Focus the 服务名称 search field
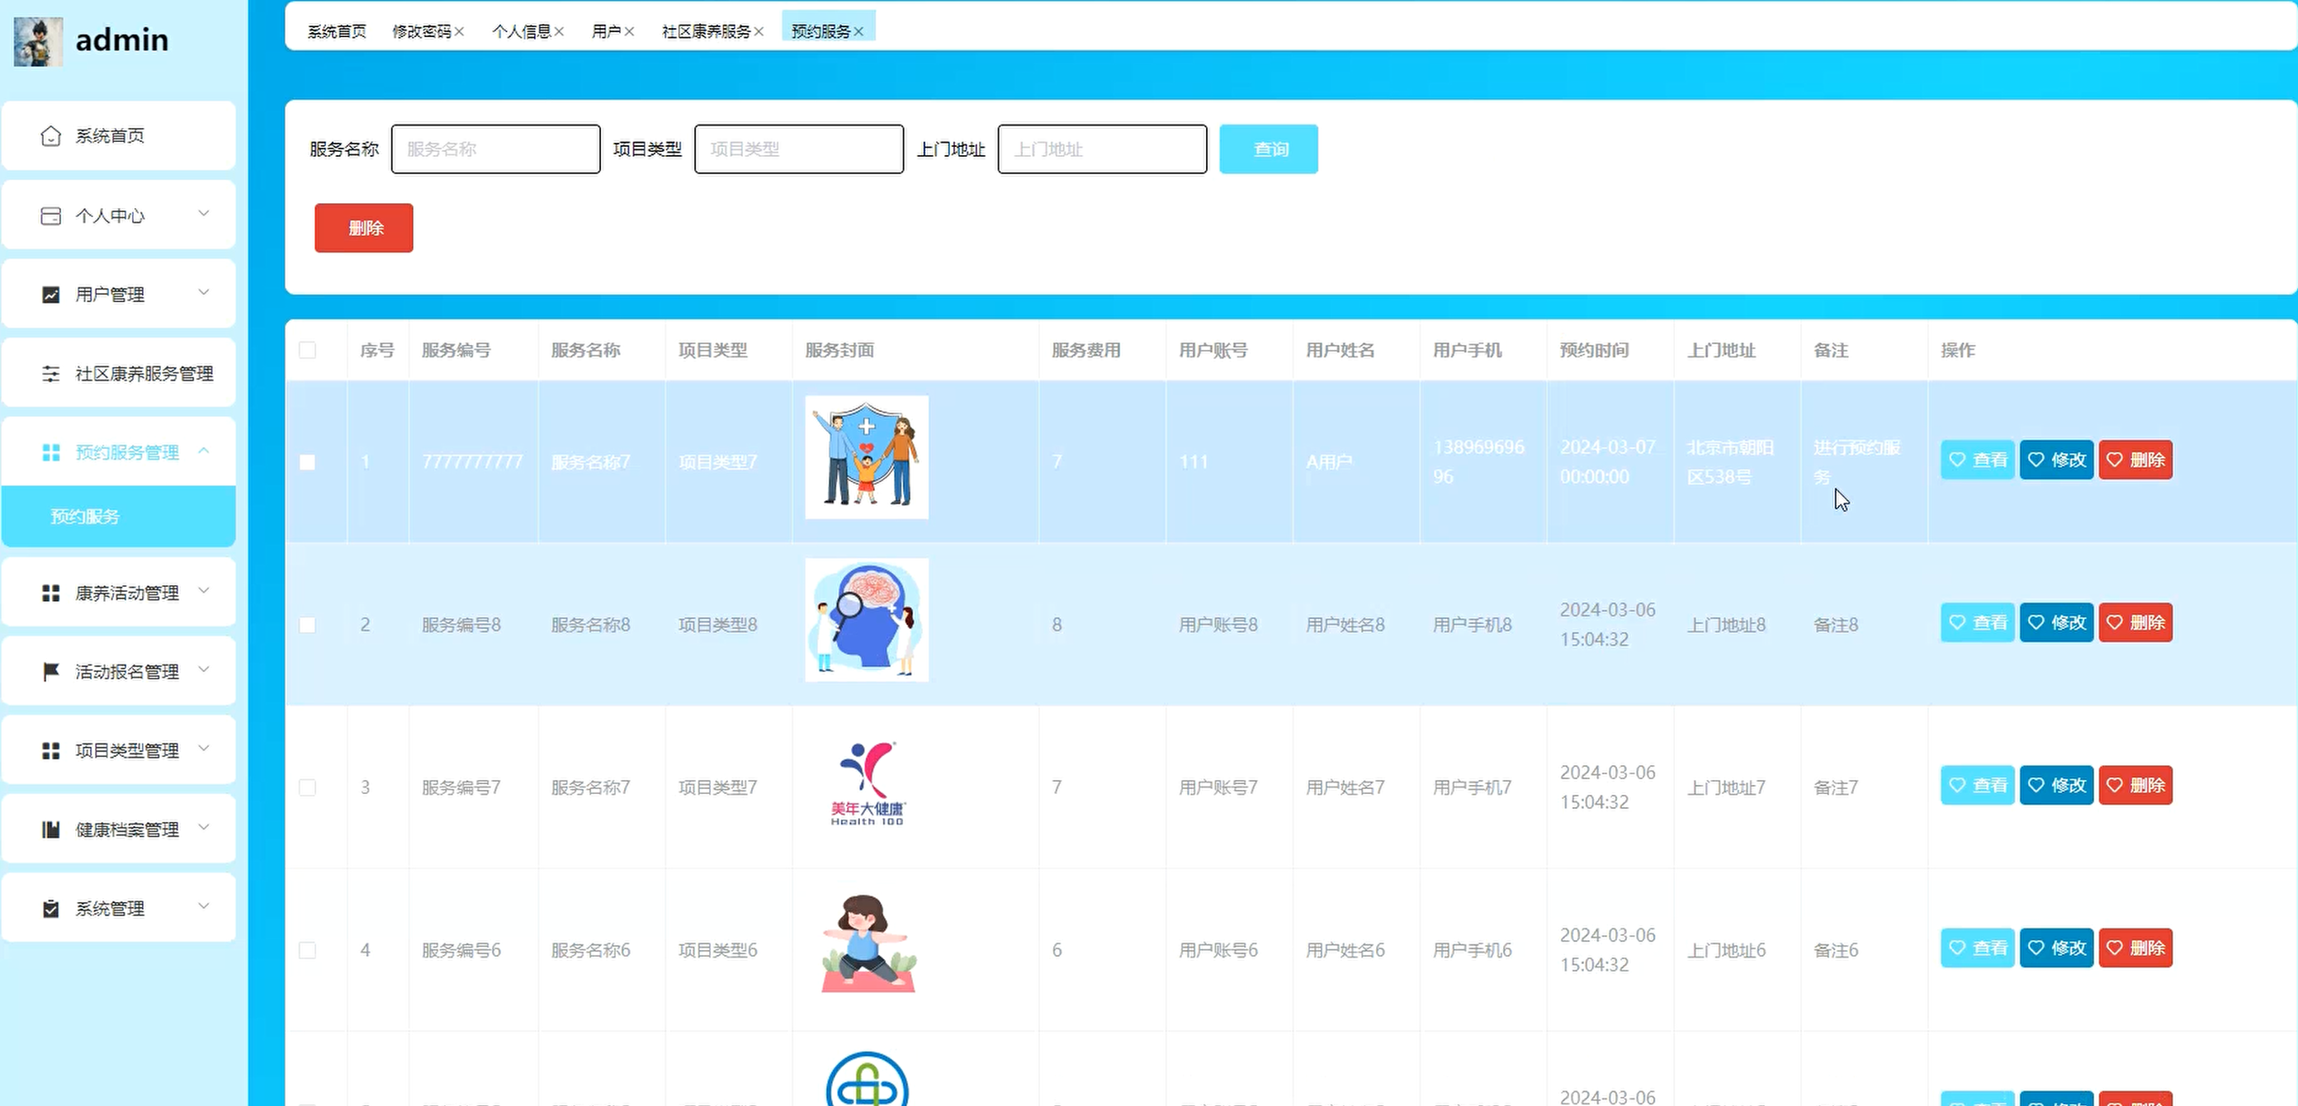 coord(496,149)
